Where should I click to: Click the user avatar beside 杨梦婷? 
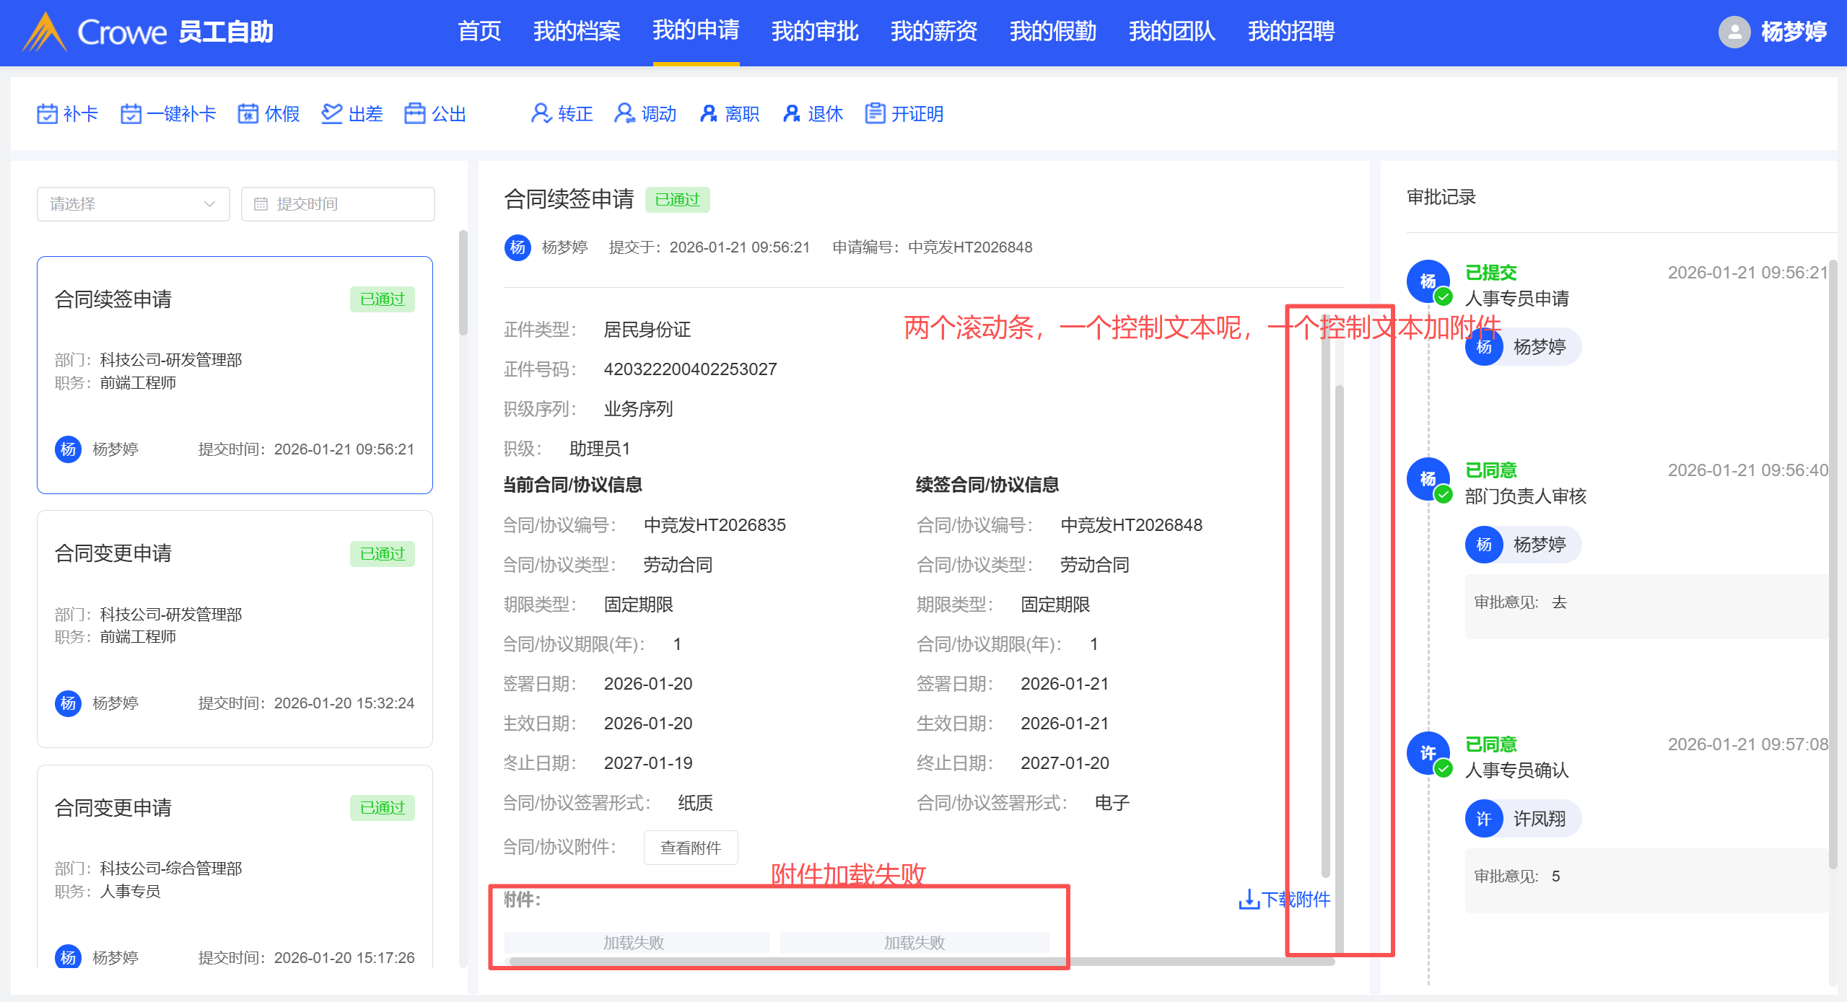point(1734,32)
